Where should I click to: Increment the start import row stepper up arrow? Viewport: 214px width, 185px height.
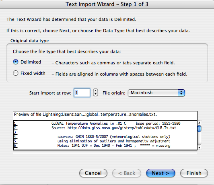[x=96, y=91]
